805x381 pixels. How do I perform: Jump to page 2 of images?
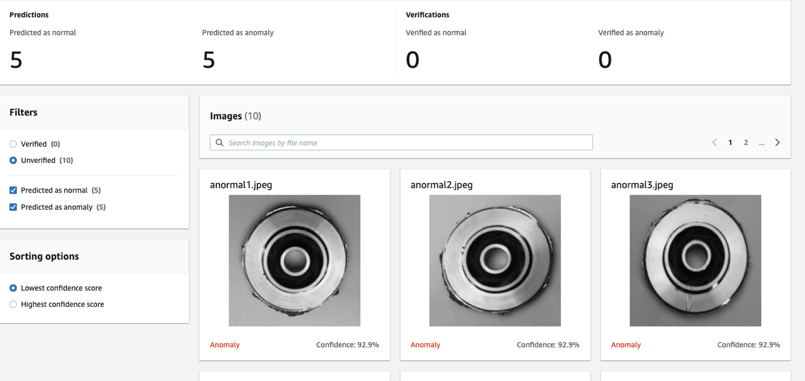[746, 143]
